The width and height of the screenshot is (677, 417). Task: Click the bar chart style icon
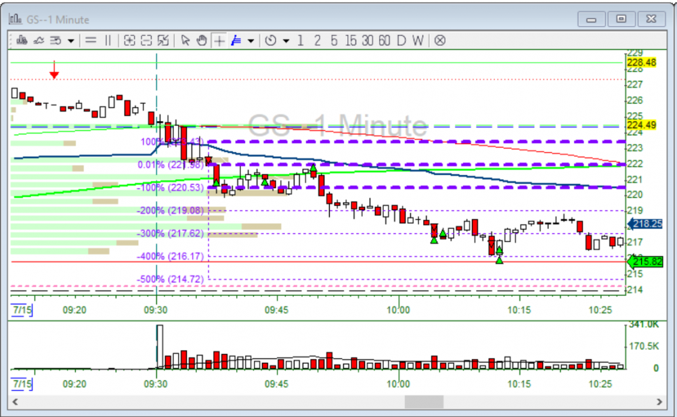tap(22, 41)
